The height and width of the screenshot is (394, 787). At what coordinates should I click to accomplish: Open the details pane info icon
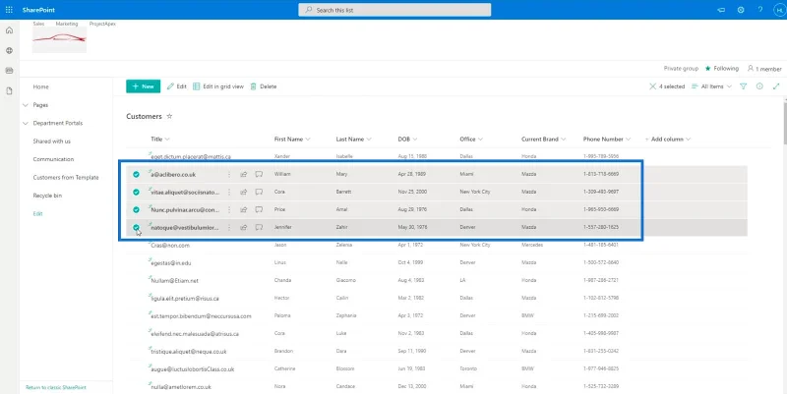pos(759,86)
